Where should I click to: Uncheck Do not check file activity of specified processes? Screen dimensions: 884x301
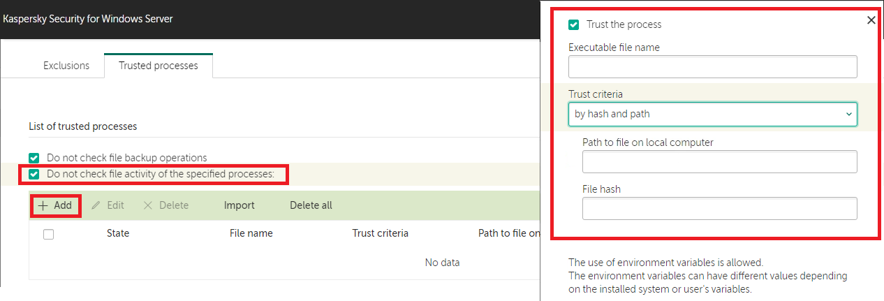(34, 174)
